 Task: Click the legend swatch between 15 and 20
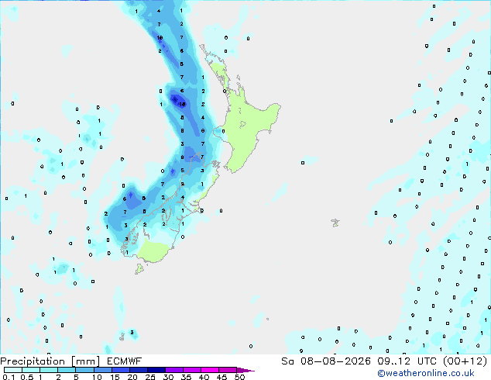pyautogui.click(x=121, y=370)
